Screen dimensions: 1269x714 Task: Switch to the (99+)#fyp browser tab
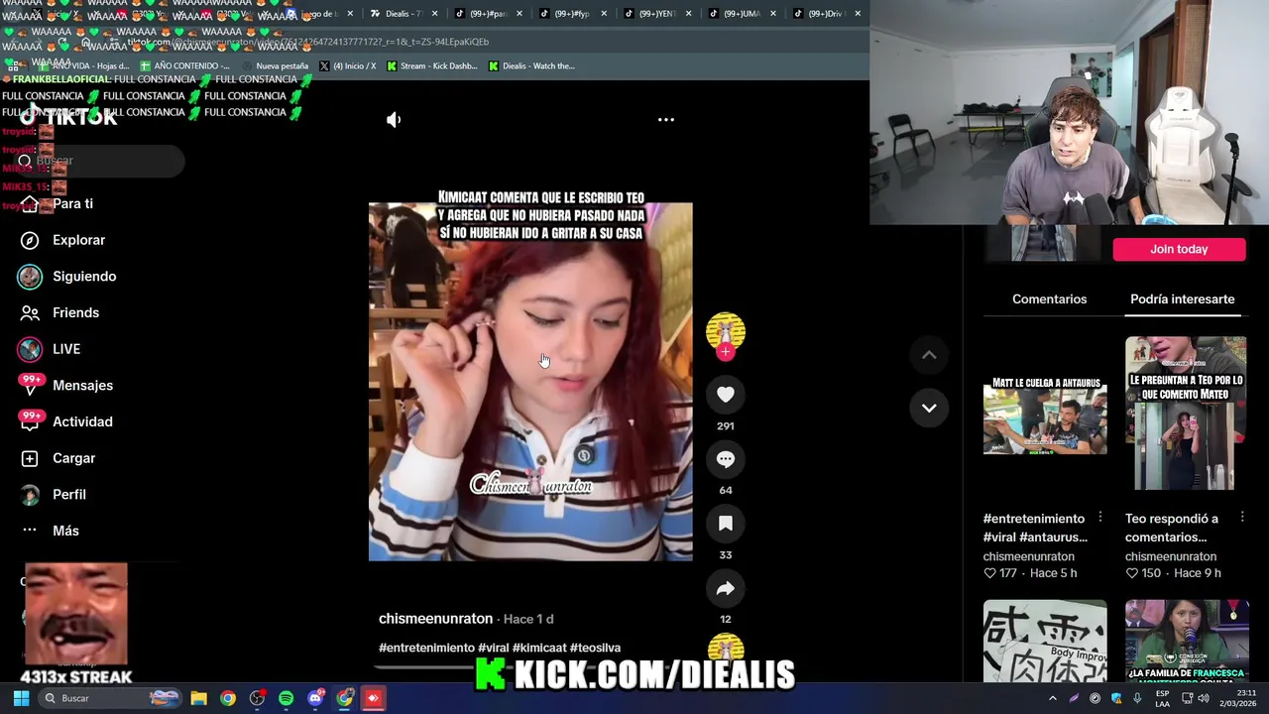pos(572,14)
